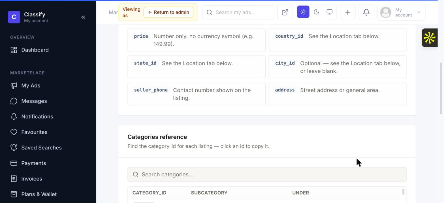Click the Classify brand name
The height and width of the screenshot is (203, 444).
click(x=35, y=14)
